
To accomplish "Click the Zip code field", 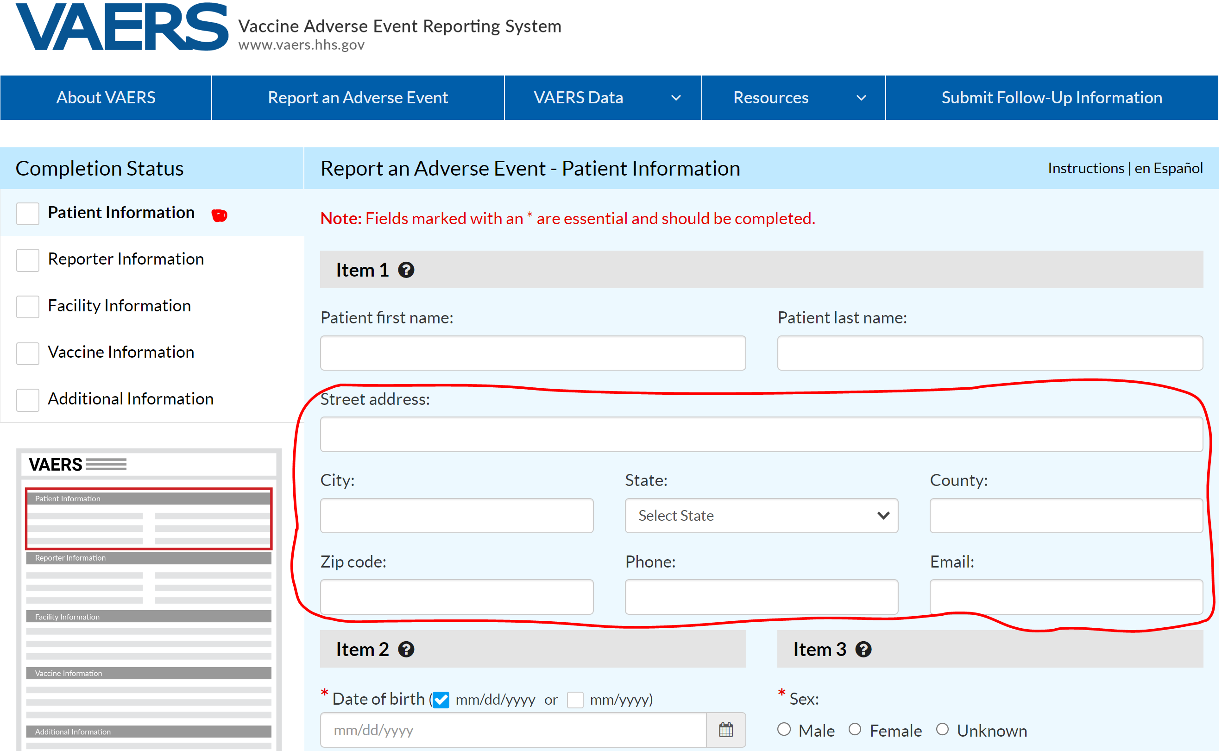I will (x=456, y=597).
